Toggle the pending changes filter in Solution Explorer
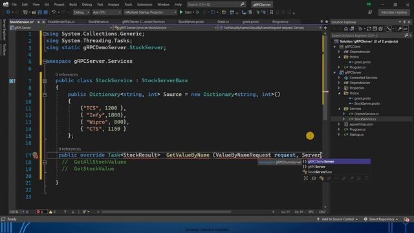This screenshot has height=233, width=414. (x=360, y=28)
